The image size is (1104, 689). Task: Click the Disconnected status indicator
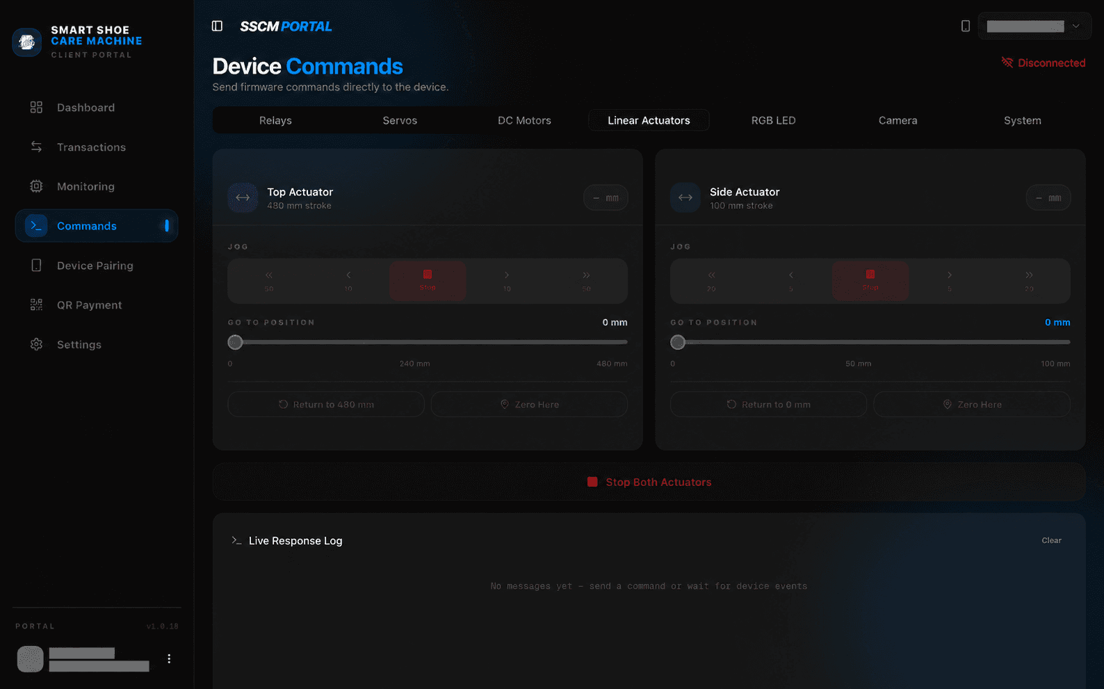click(1043, 63)
